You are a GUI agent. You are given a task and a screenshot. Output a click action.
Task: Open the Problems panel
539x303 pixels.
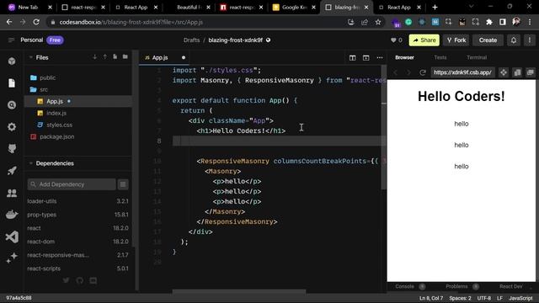[x=456, y=286]
